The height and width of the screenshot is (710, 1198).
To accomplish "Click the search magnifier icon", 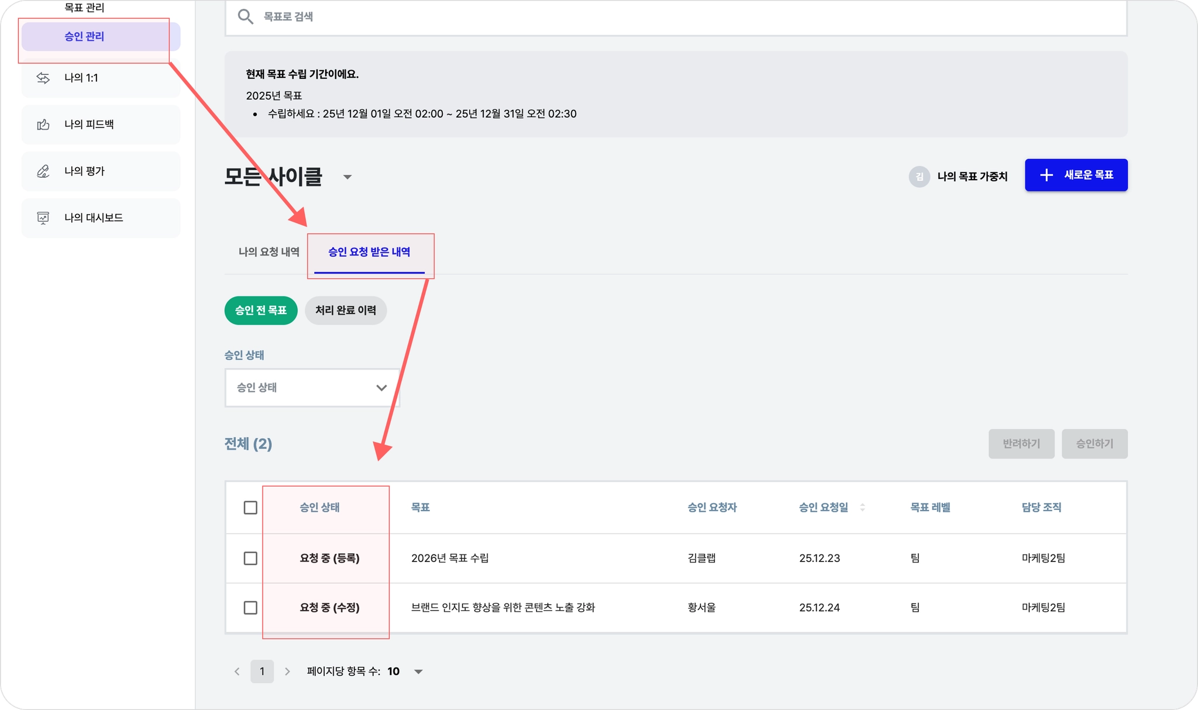I will click(x=245, y=16).
